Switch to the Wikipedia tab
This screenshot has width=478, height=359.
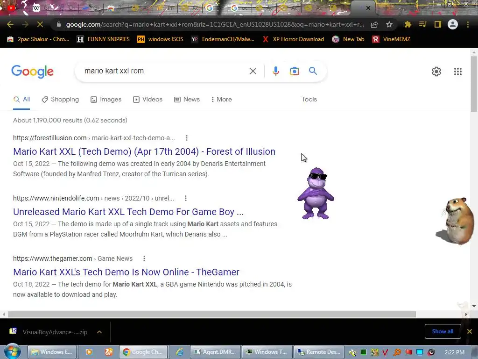36,8
